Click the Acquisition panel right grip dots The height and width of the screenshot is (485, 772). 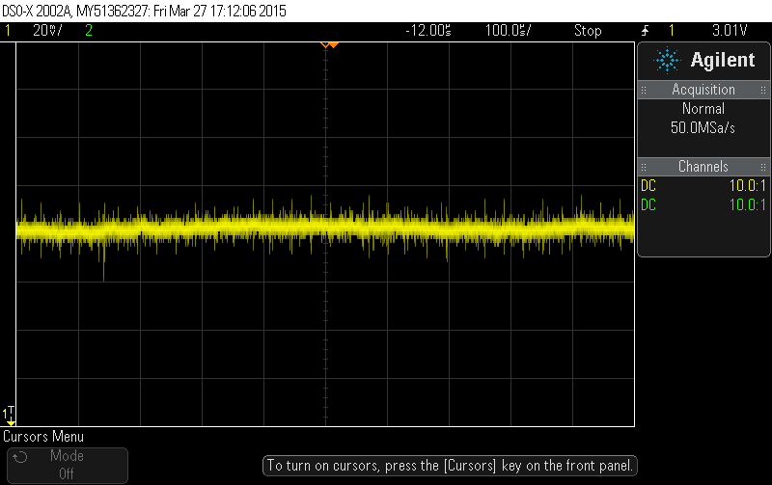[x=763, y=90]
